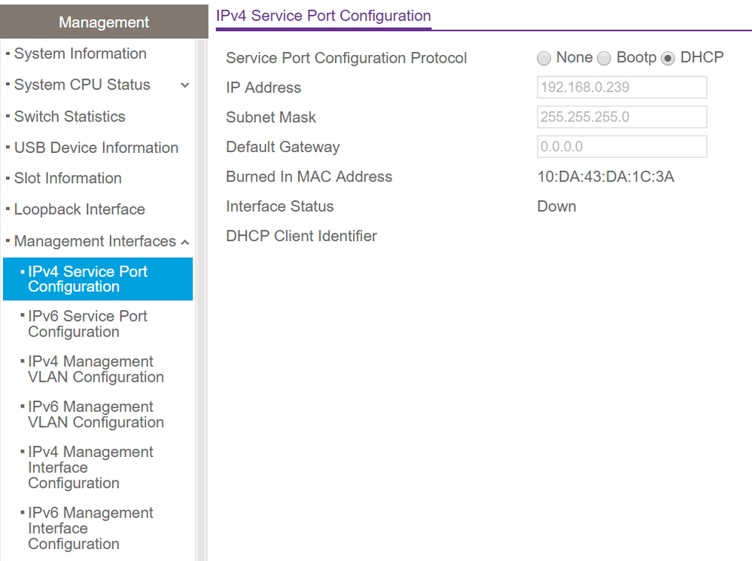Open IPv6 Management Interface Configuration

[x=90, y=528]
